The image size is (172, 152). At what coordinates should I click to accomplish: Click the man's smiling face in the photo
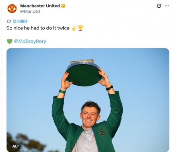coord(90,117)
